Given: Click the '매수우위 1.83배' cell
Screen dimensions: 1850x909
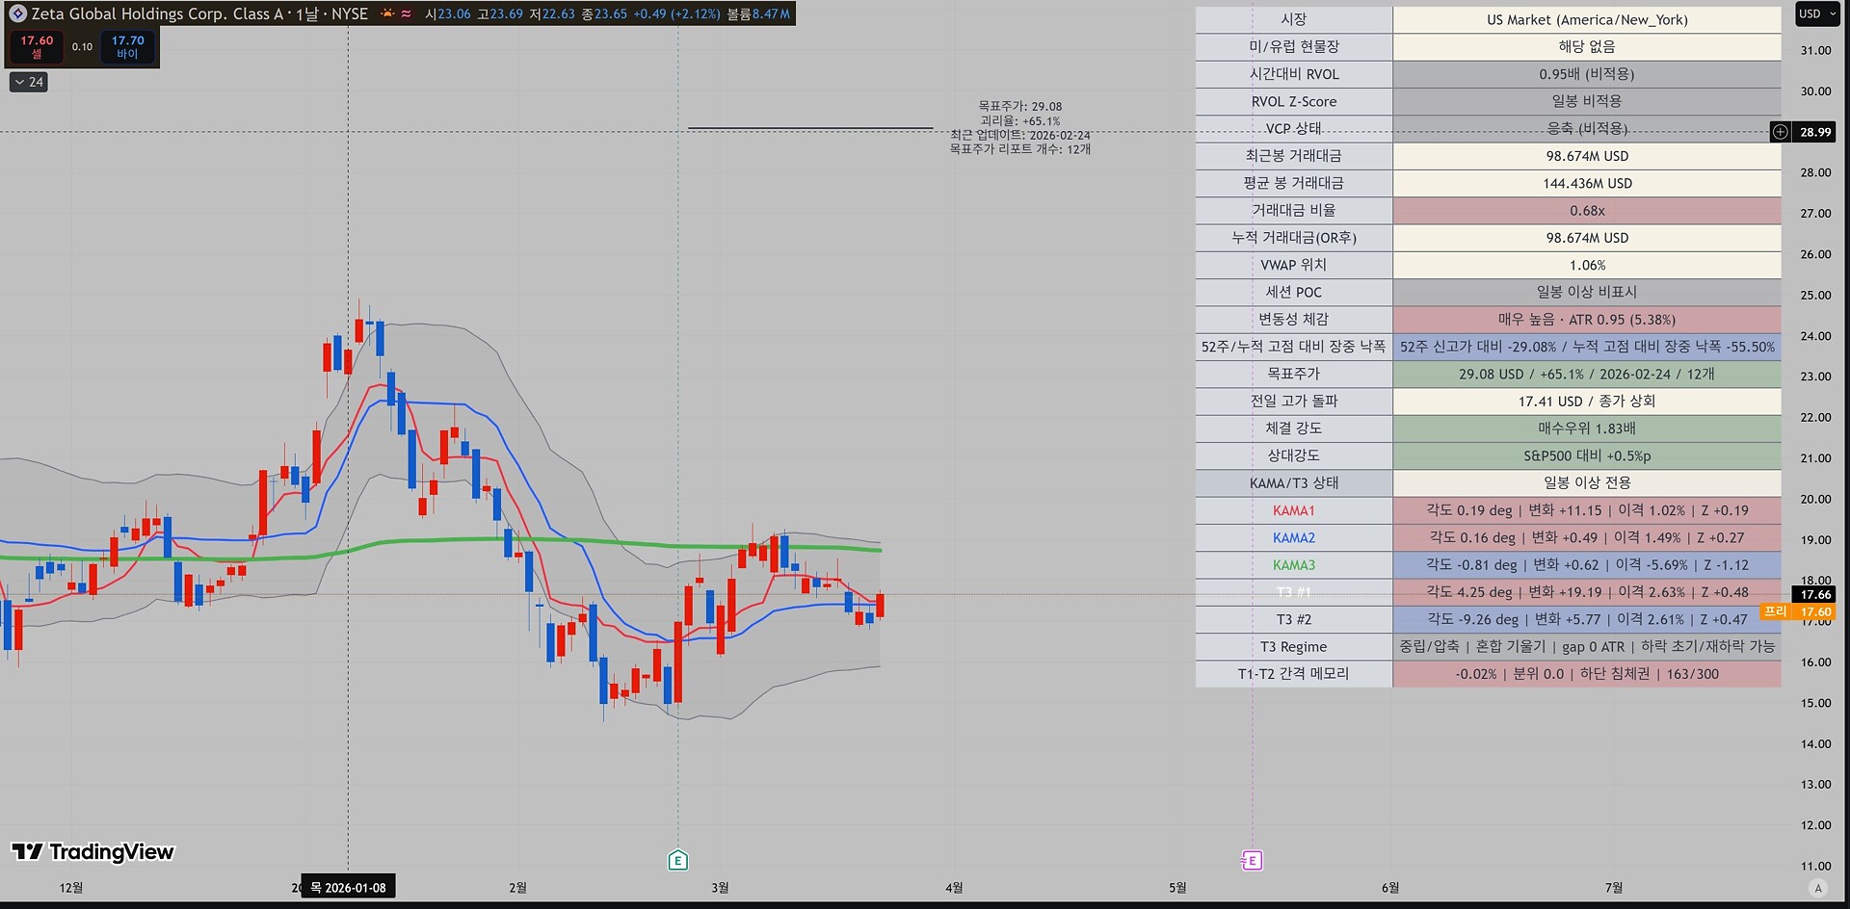Looking at the screenshot, I should (1587, 429).
